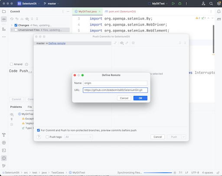Click OK in Define Remote dialog
222x176 pixels.
[x=140, y=98]
